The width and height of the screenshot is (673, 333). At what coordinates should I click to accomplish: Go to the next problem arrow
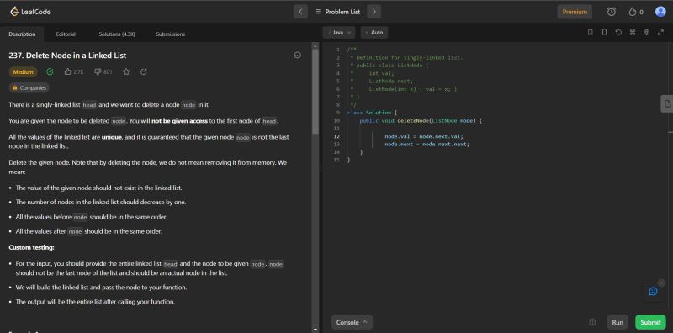tap(374, 12)
